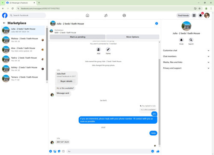The width and height of the screenshot is (214, 155).
Task: Open the Friends icon in top navigation
Action: coord(106,15)
